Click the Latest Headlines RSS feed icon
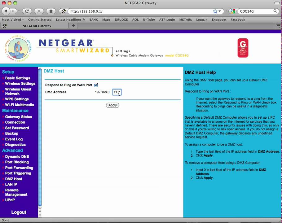The image size is (282, 223). click(x=84, y=20)
